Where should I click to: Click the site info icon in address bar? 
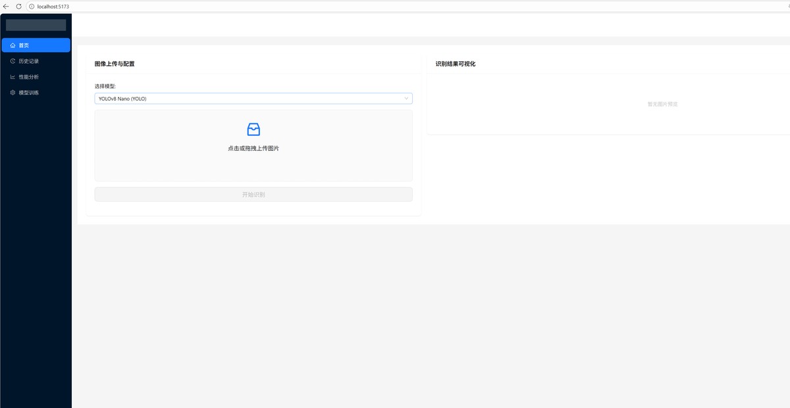point(31,6)
